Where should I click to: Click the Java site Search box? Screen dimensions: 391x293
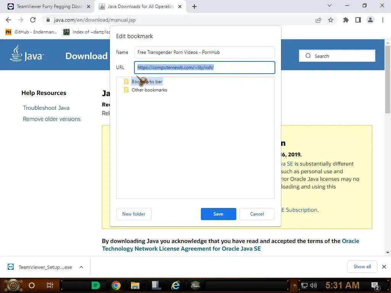337,56
